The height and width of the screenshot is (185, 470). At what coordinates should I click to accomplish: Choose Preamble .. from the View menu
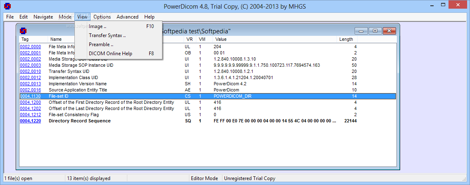pos(118,44)
